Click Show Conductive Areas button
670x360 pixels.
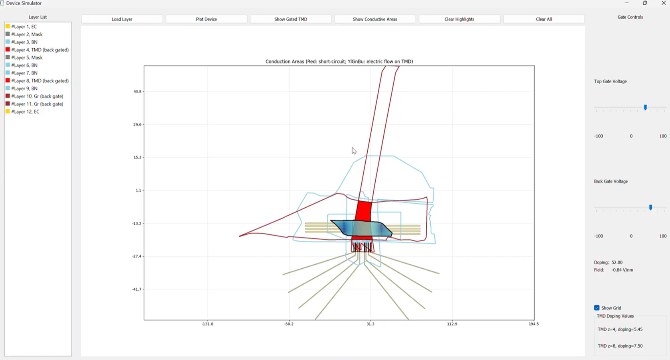pos(375,19)
